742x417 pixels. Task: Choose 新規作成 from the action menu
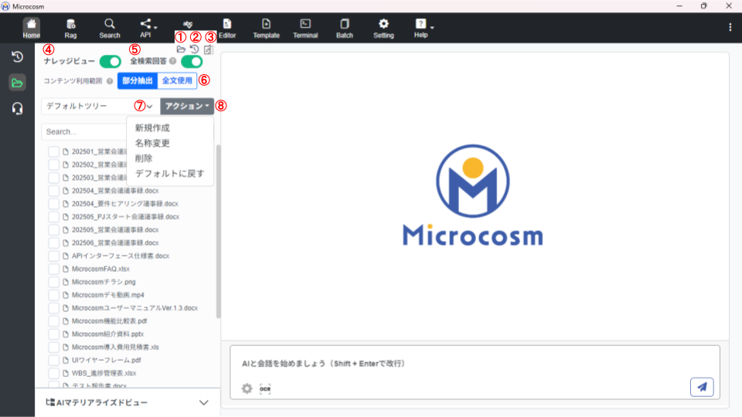(152, 128)
